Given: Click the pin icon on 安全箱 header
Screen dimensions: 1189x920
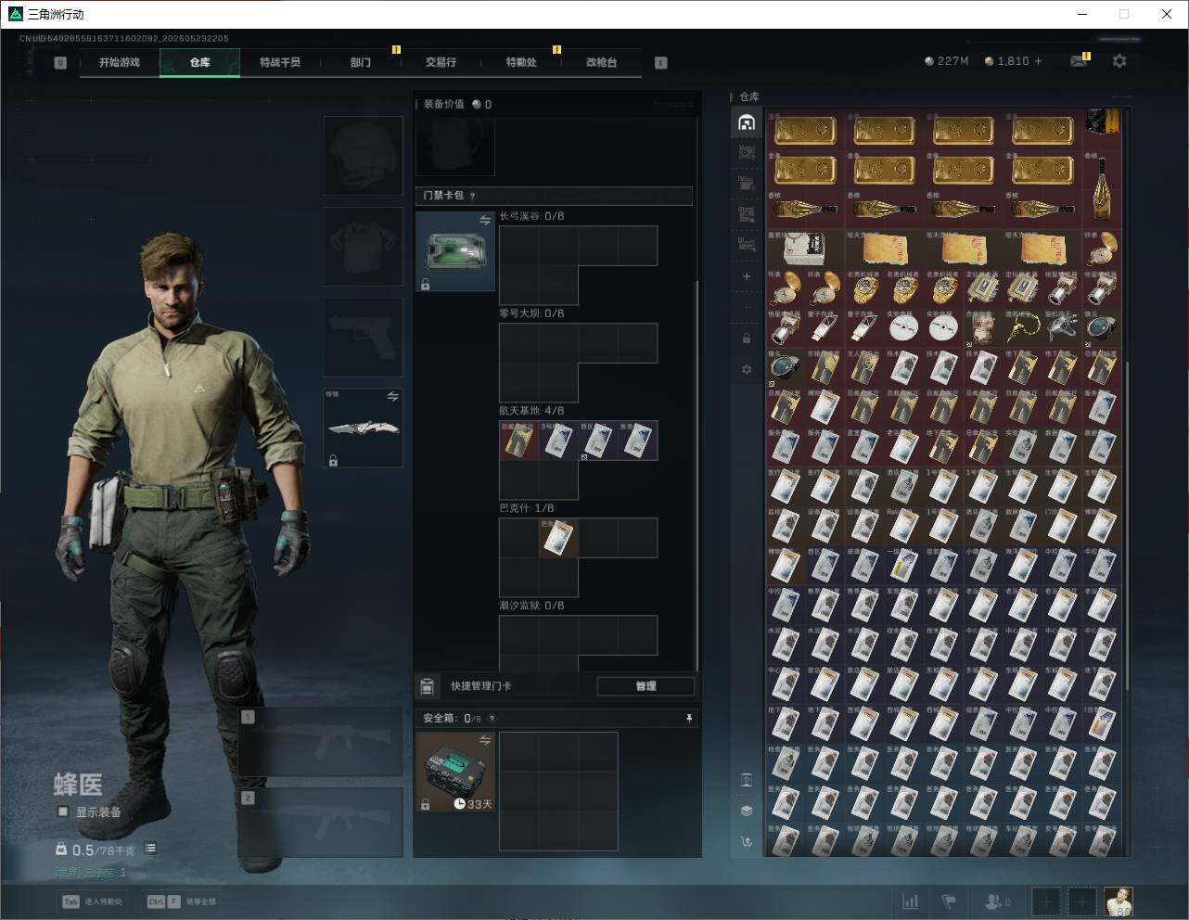Looking at the screenshot, I should point(688,718).
